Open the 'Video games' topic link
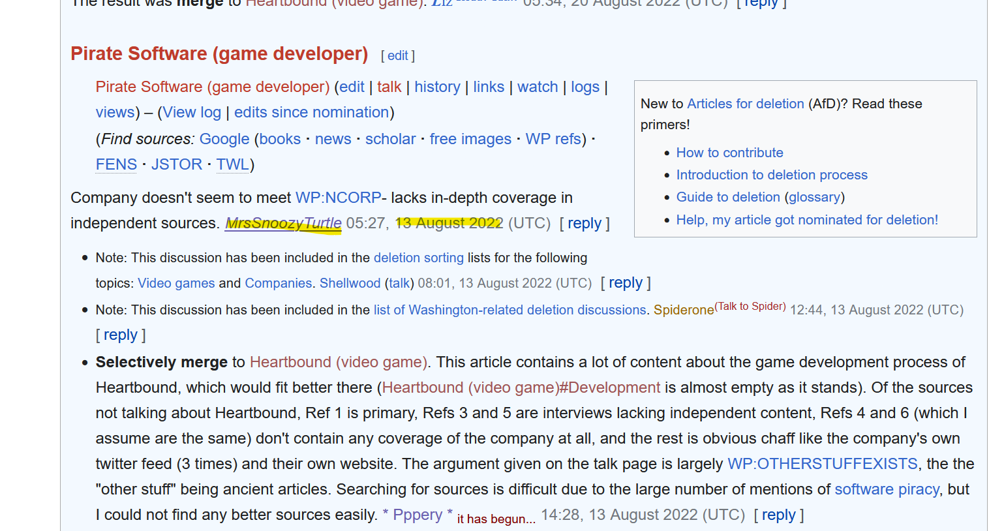989x531 pixels. (x=176, y=283)
